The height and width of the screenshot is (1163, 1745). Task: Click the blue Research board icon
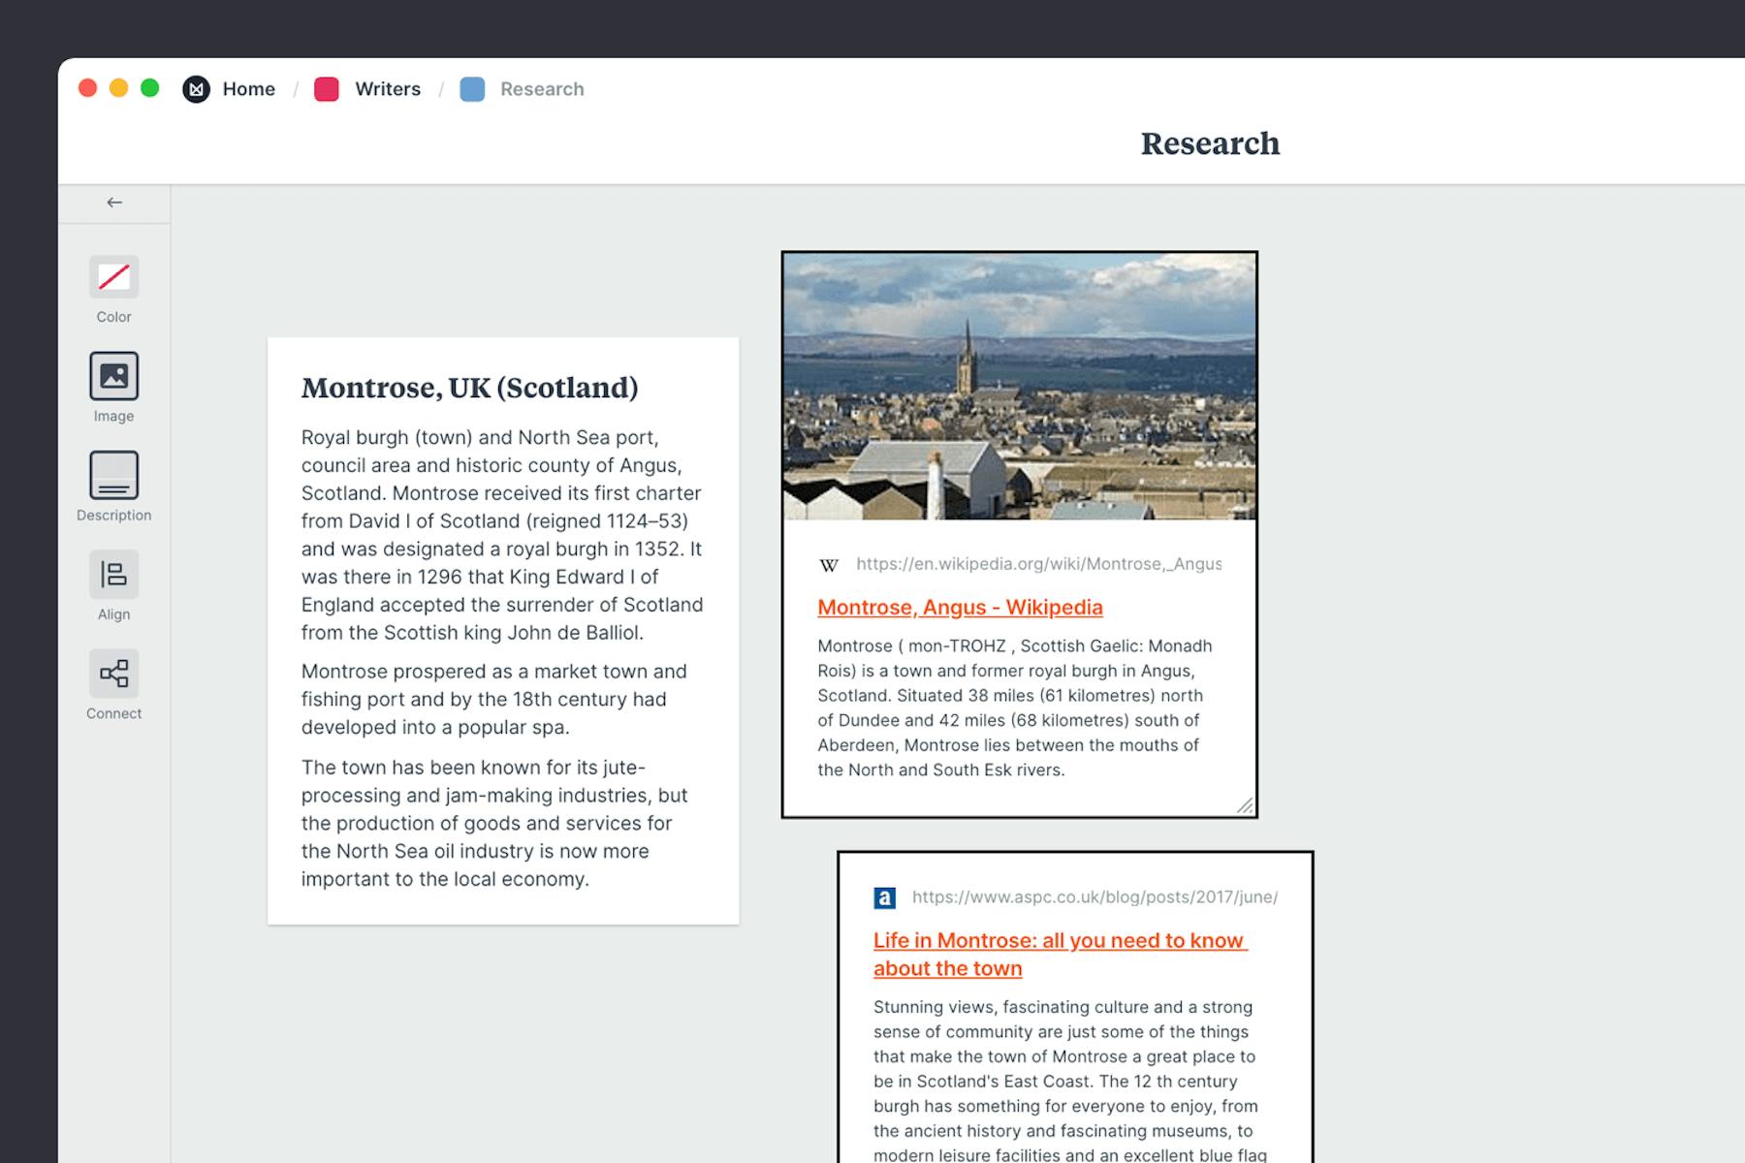point(471,88)
